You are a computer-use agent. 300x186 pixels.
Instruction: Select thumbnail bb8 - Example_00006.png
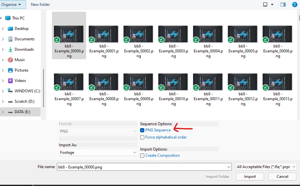click(x=278, y=34)
